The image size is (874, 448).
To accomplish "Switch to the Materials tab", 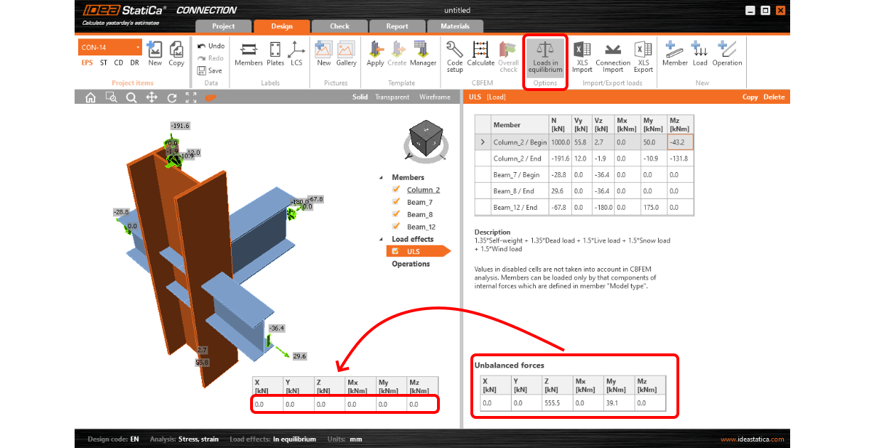I will [455, 26].
